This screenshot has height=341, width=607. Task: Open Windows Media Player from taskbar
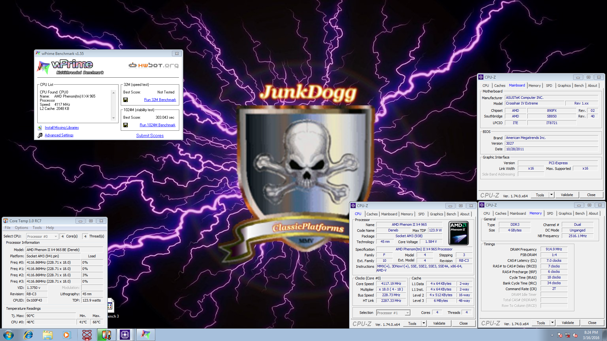(66, 335)
